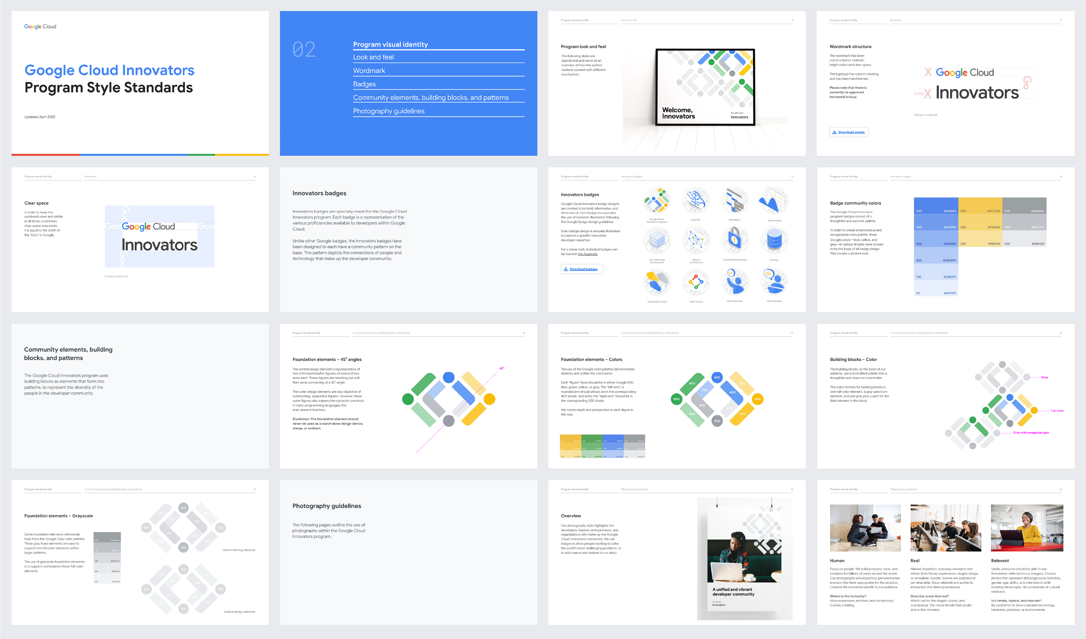
Task: Pick the gray 400 #BDC1C6 swatch
Action: point(1024,222)
